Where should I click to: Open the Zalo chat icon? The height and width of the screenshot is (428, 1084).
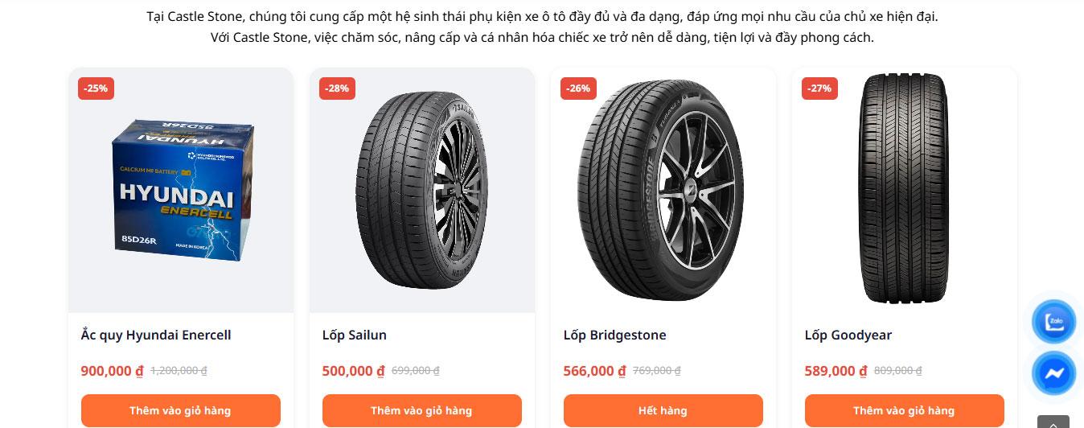pos(1053,323)
